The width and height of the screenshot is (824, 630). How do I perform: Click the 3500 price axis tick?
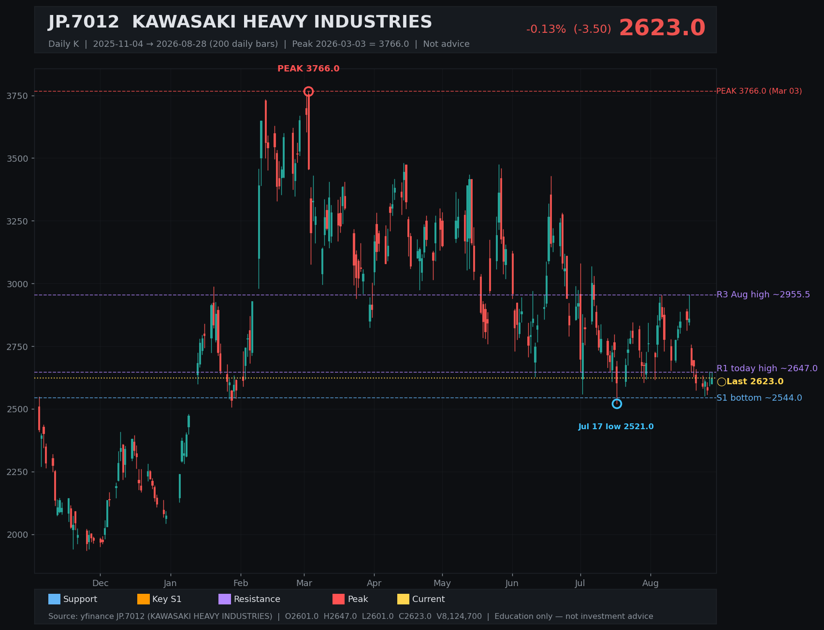tap(17, 159)
